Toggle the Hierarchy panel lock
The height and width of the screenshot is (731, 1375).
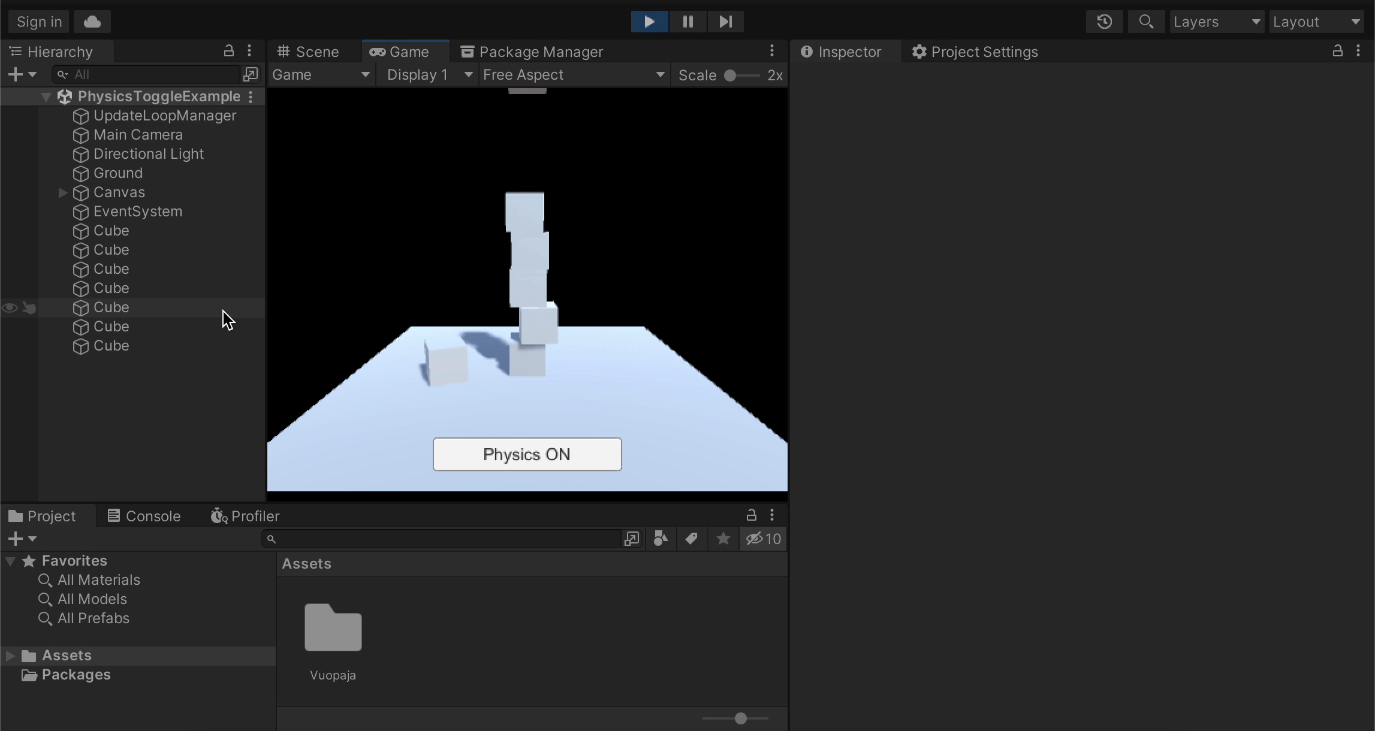(229, 51)
